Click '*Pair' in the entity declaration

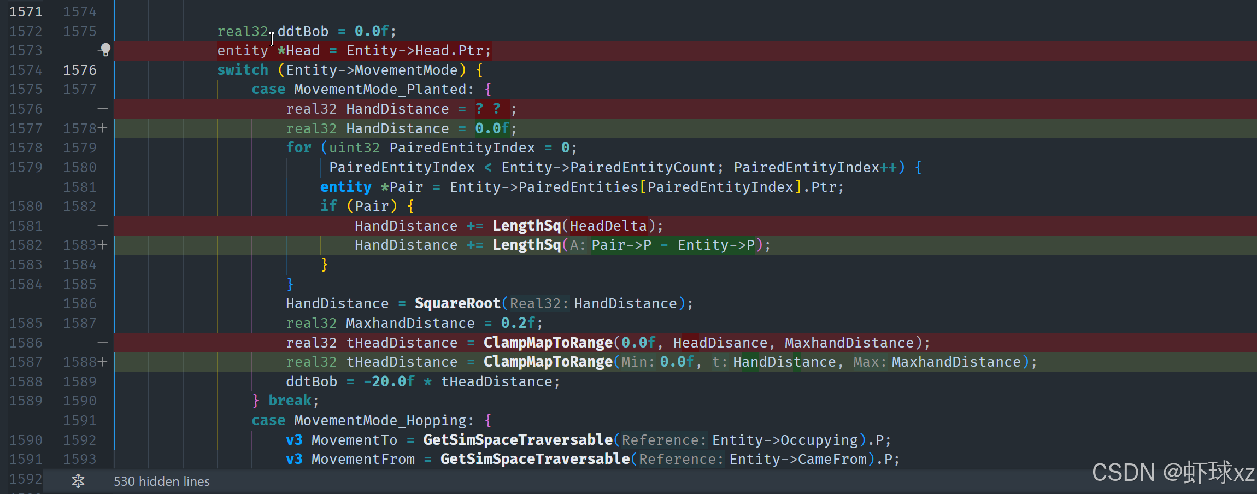(402, 187)
